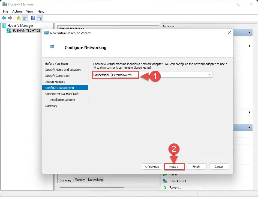Open the View menu
Image resolution: width=258 pixels, height=197 pixels.
pos(29,11)
